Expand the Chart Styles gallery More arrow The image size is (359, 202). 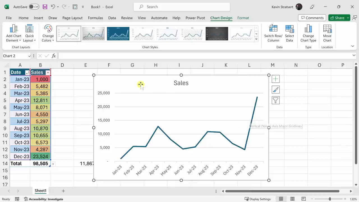[256, 39]
